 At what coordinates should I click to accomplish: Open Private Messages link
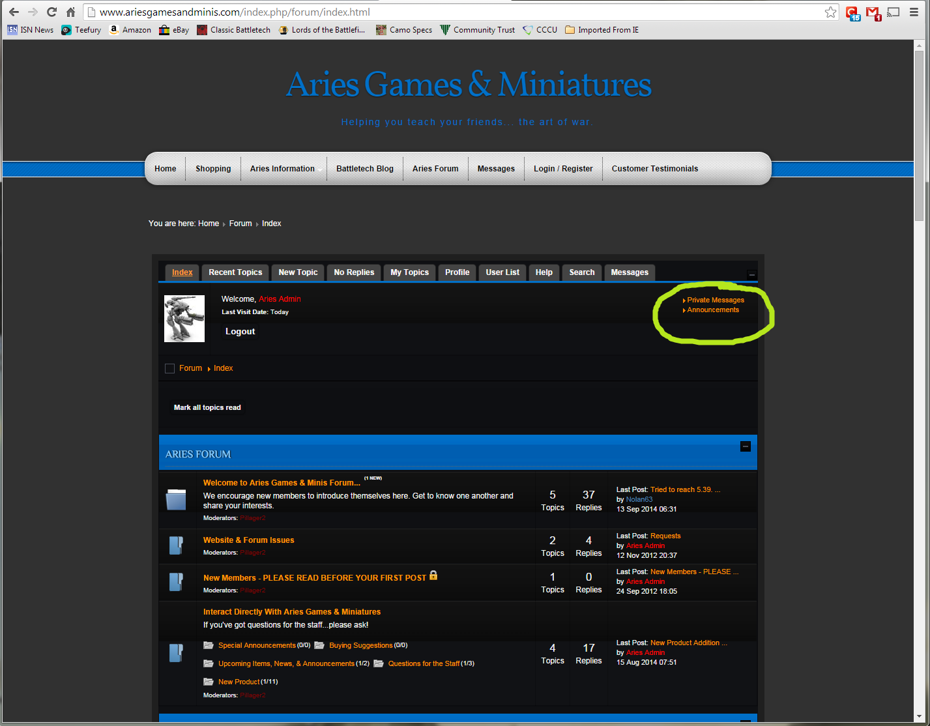(x=716, y=300)
